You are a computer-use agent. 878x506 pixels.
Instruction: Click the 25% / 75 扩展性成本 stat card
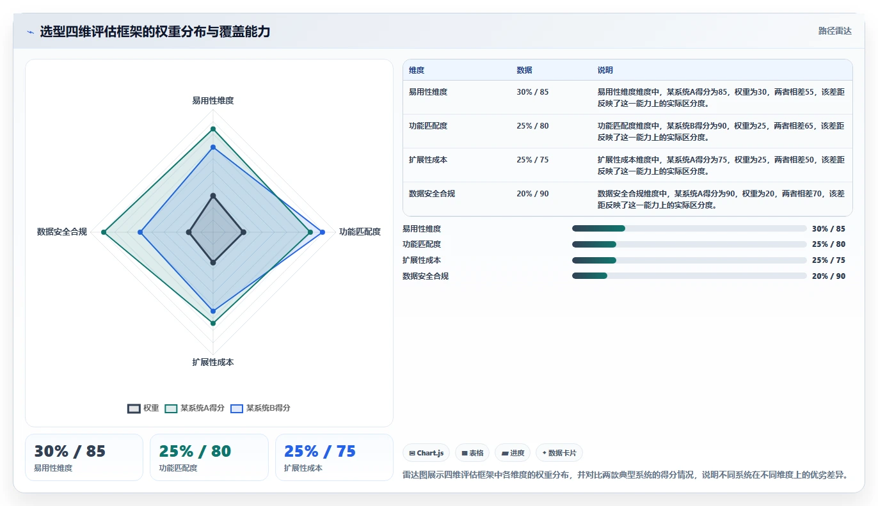point(334,457)
